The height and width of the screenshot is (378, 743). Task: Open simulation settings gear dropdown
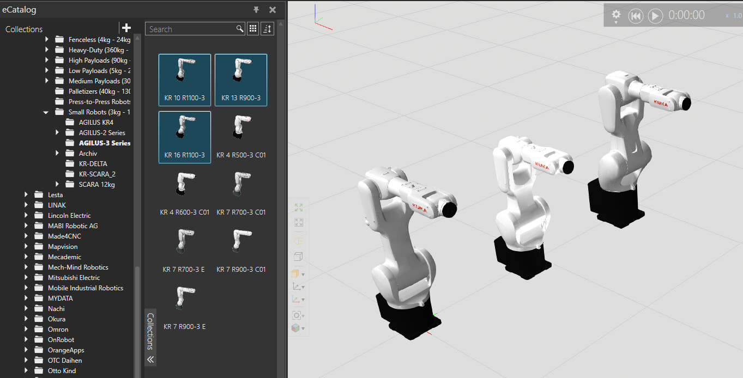(x=616, y=16)
